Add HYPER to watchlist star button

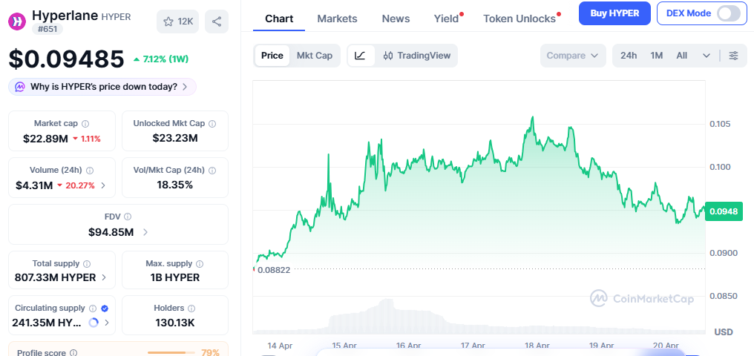click(177, 22)
